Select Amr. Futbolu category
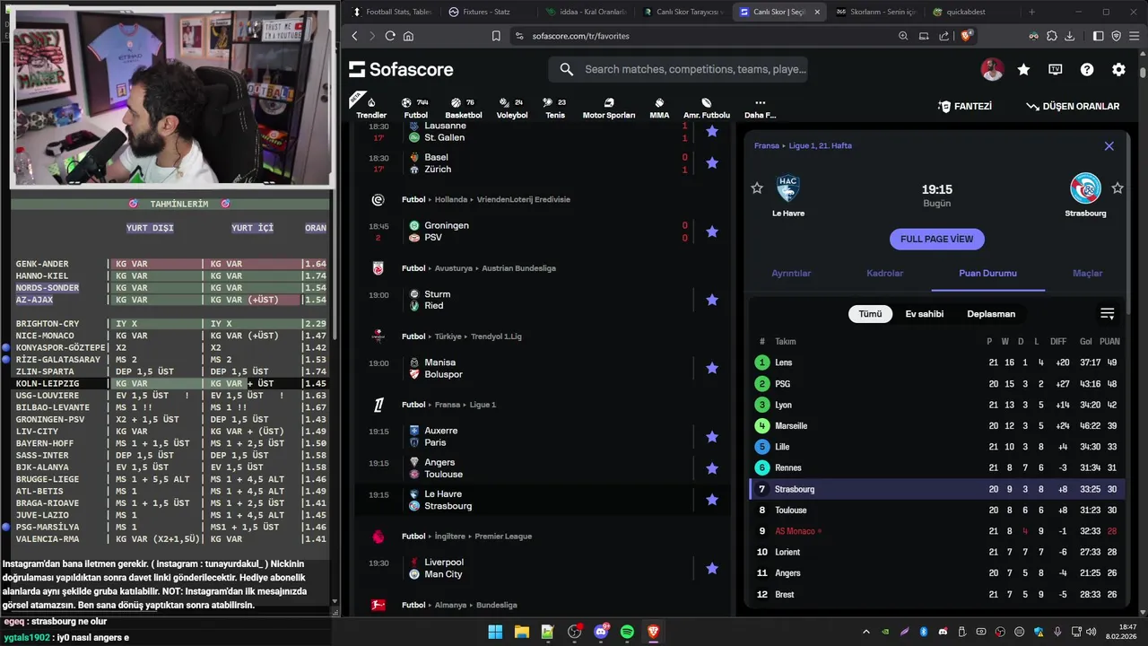 coord(707,108)
